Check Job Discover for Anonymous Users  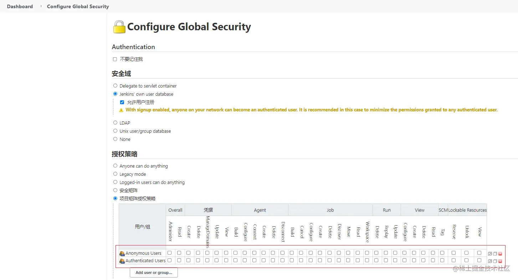point(339,253)
